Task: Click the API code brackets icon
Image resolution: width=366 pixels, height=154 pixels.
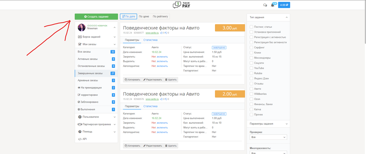Action: [80, 139]
